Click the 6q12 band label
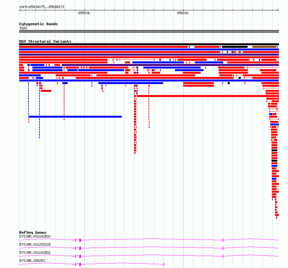Viewport: 288px width, 268px height. (23, 28)
